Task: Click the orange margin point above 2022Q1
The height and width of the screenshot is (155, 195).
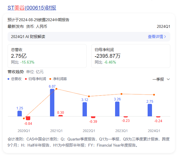Action: click(x=89, y=96)
